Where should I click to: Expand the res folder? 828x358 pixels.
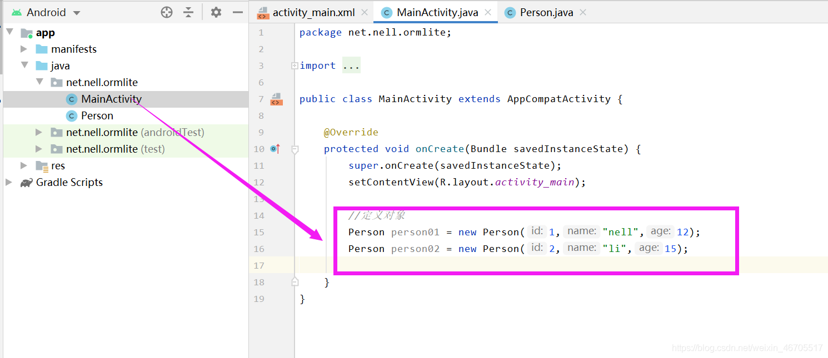point(24,165)
